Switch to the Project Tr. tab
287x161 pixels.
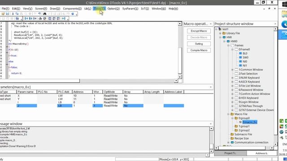pyautogui.click(x=230, y=153)
